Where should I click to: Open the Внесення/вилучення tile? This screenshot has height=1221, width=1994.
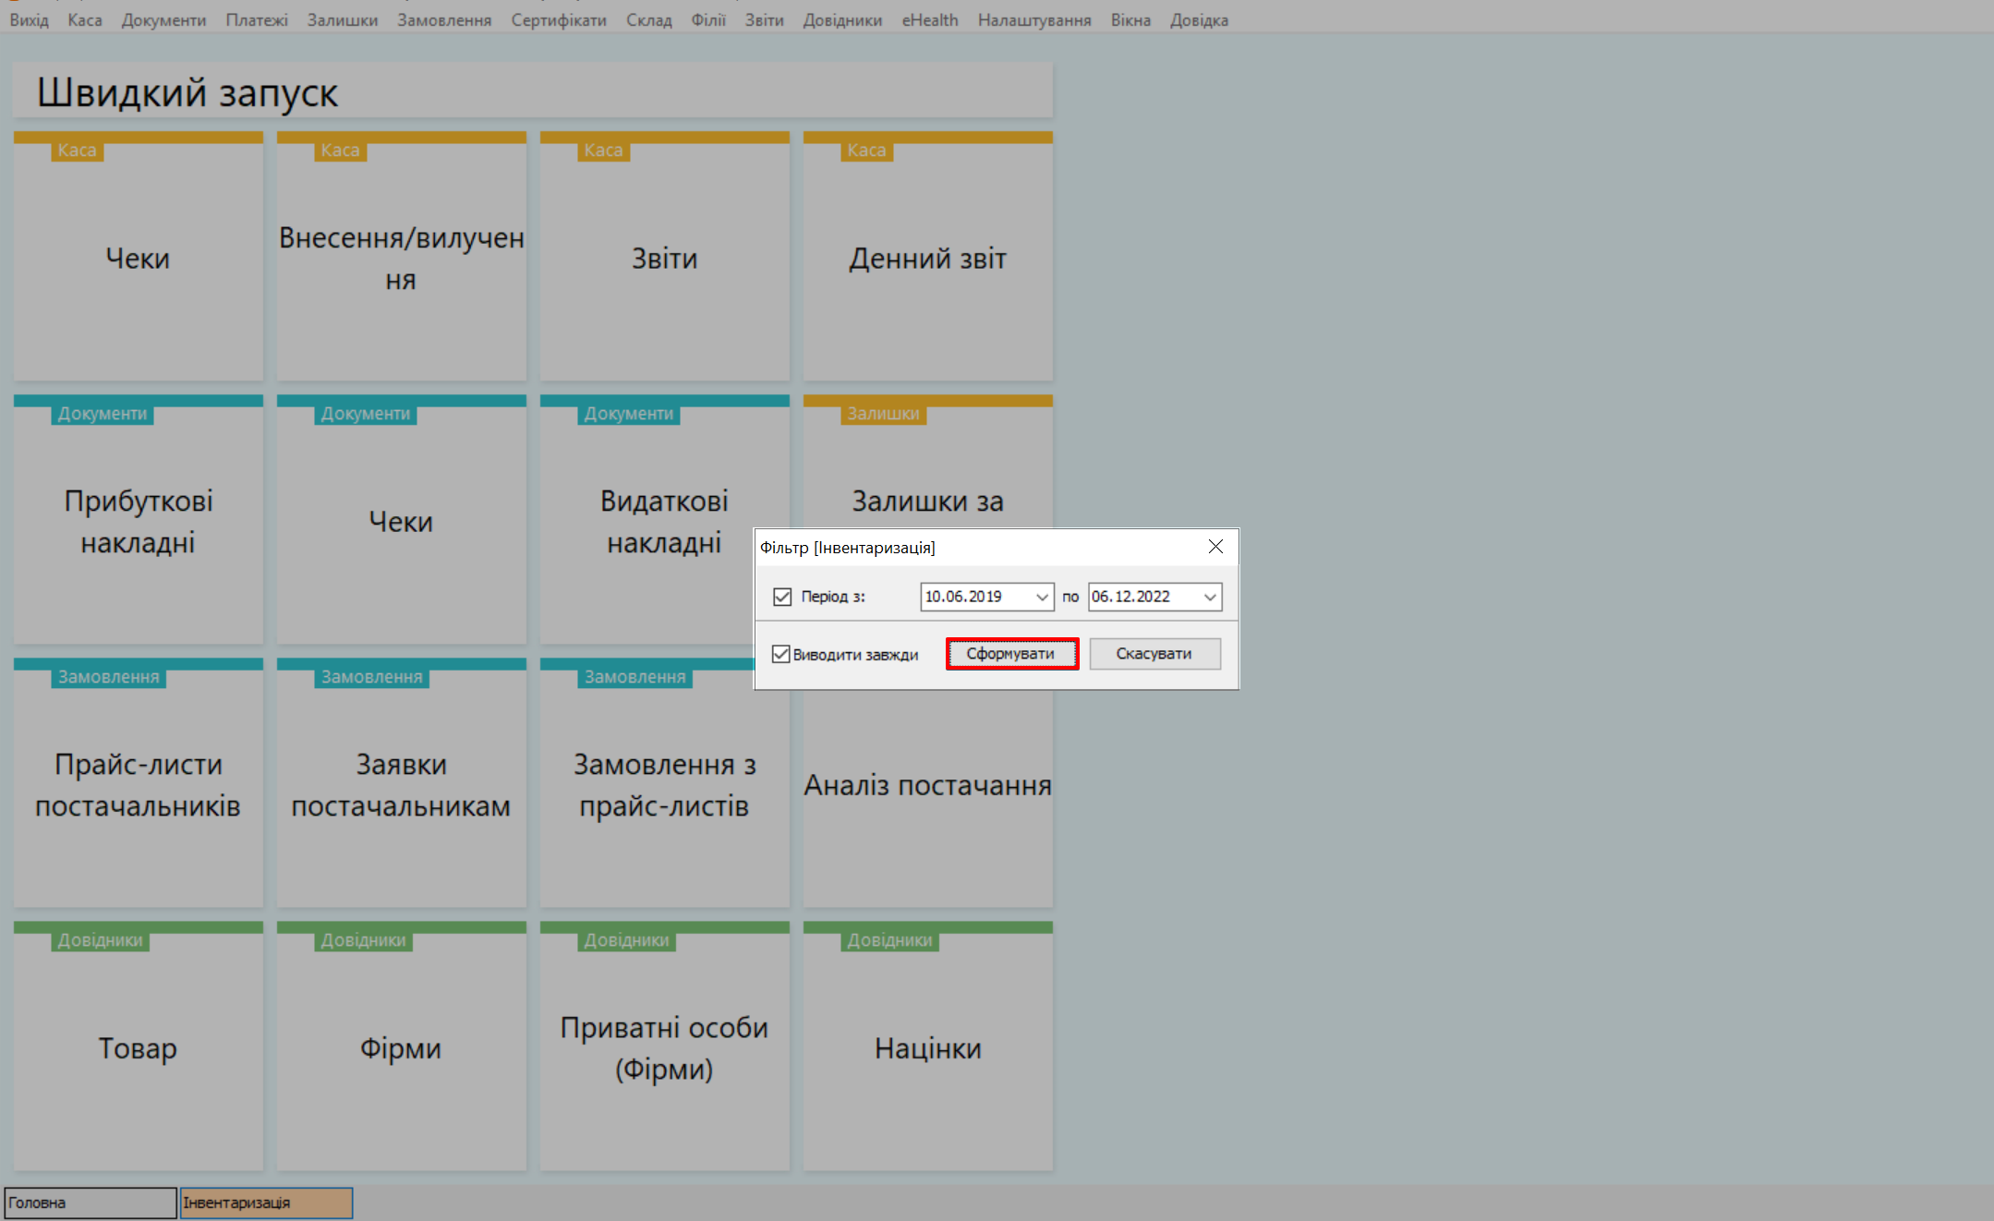(401, 259)
